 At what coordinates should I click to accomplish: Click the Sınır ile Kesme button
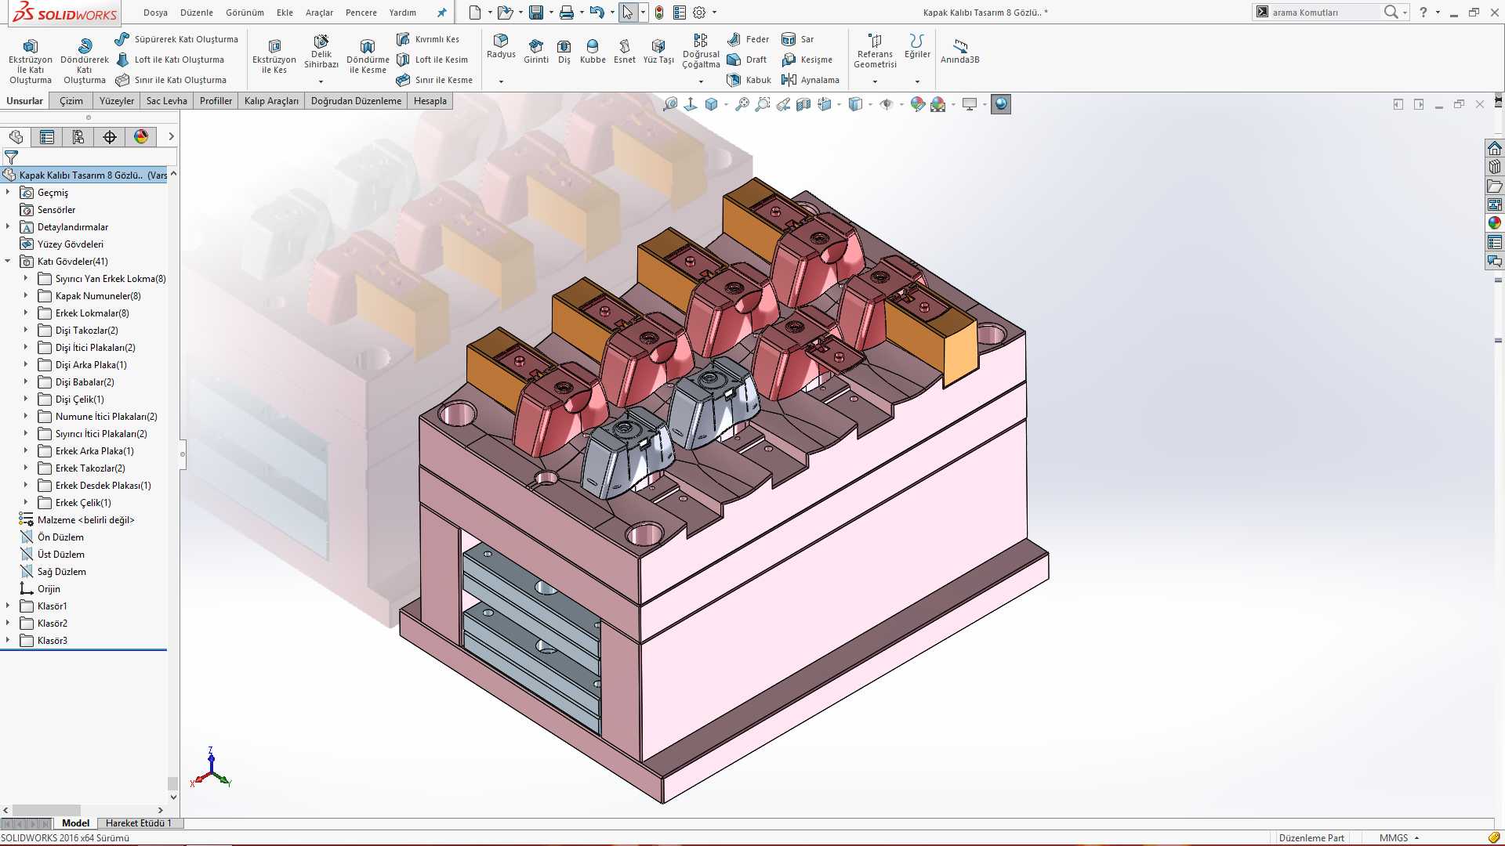point(434,80)
